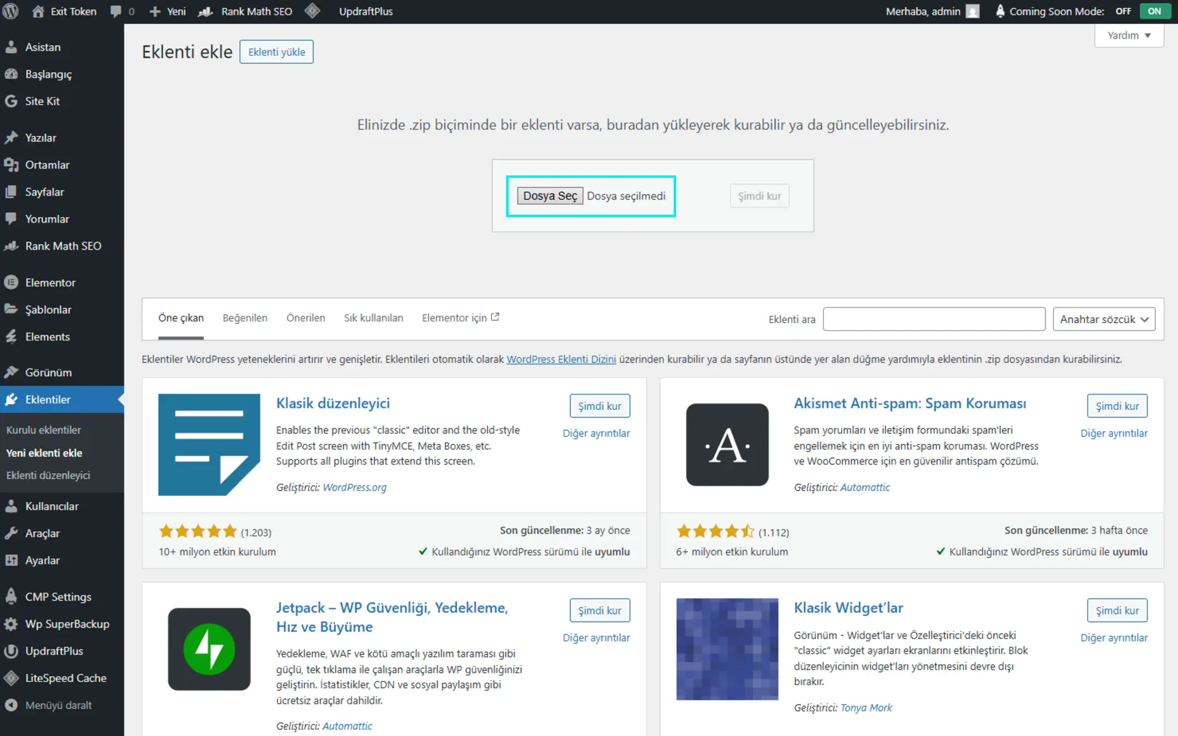The height and width of the screenshot is (736, 1178).
Task: Open the Elementor için external tab
Action: (460, 318)
